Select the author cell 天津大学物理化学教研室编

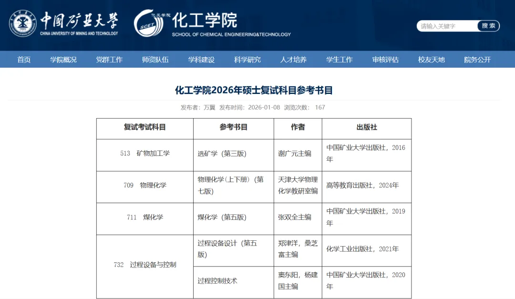point(298,187)
